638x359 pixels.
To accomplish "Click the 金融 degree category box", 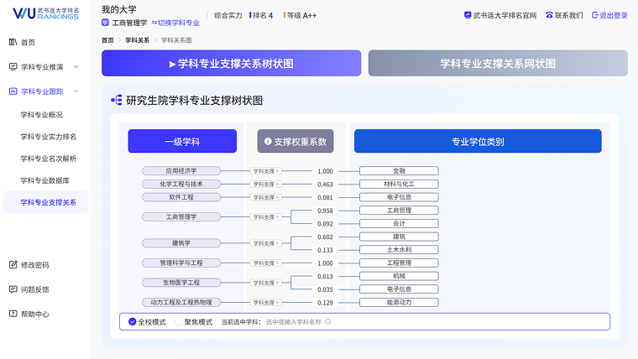I will [399, 171].
